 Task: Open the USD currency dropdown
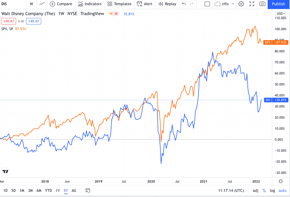coord(280,14)
